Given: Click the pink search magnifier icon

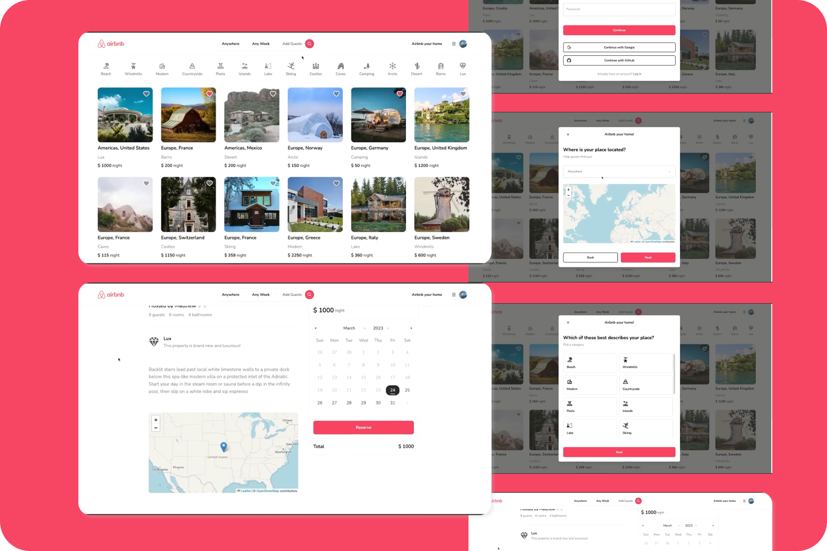Looking at the screenshot, I should [x=309, y=44].
